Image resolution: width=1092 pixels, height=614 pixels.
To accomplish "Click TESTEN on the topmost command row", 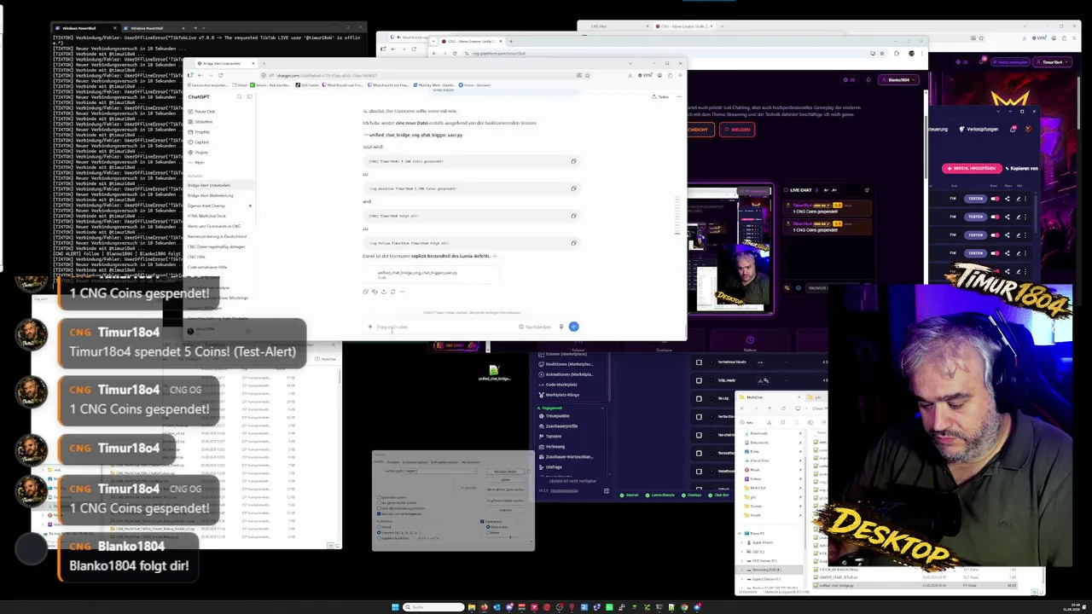I will (x=975, y=199).
